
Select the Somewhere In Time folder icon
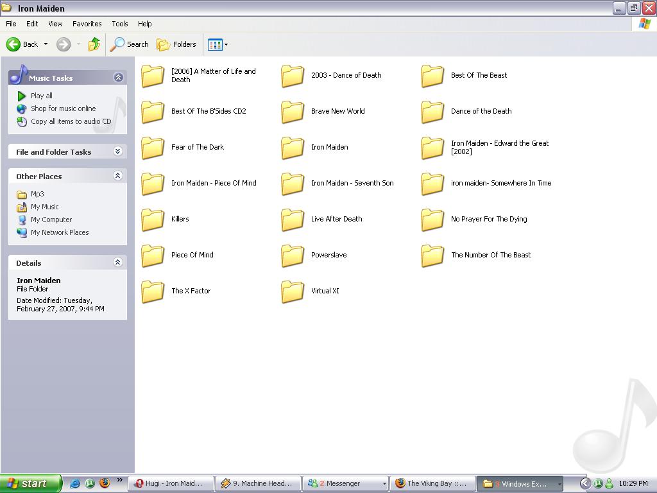432,184
